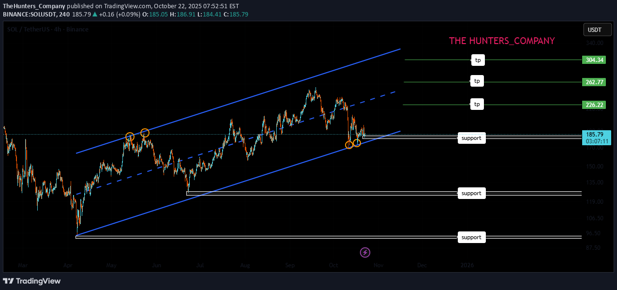Click the 2026 label on time axis

(467, 265)
